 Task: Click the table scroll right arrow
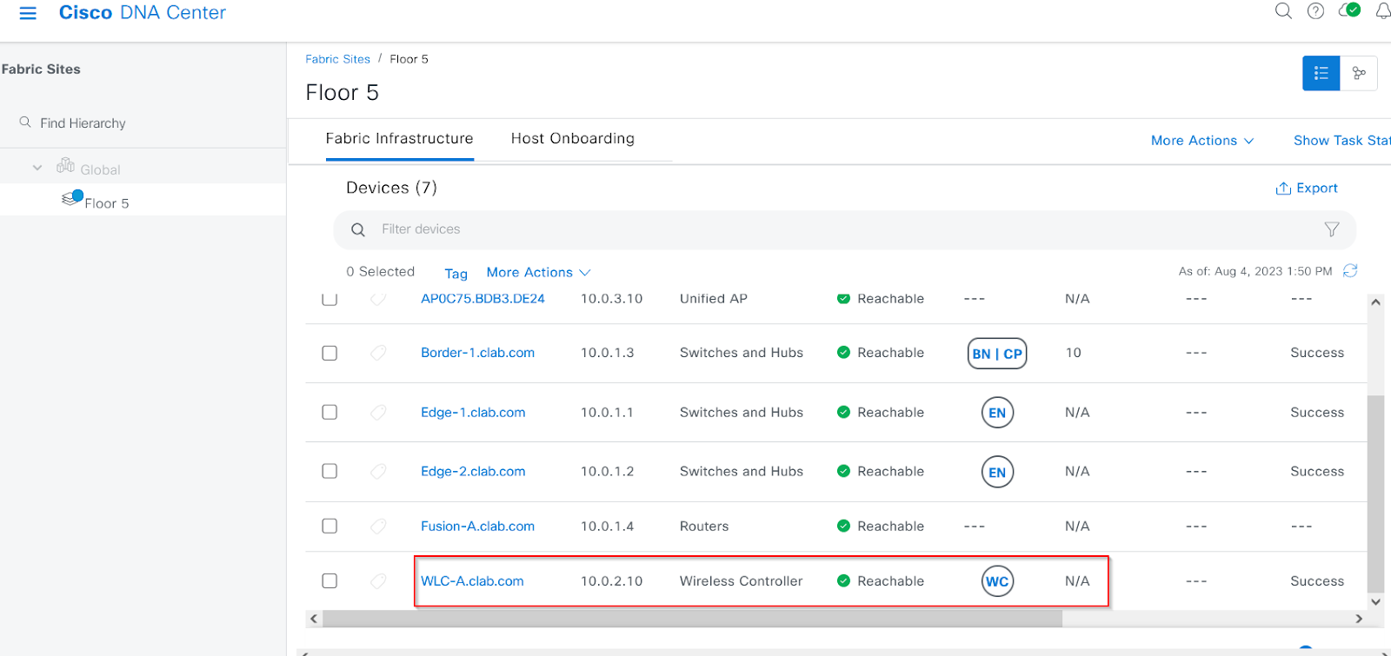1359,619
